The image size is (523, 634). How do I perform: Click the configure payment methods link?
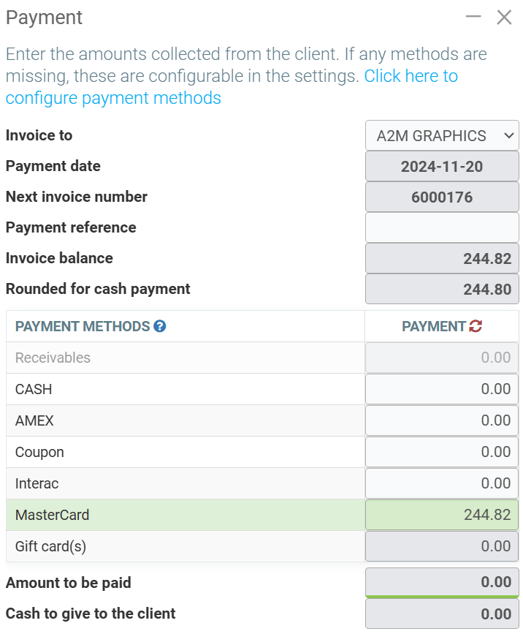[113, 97]
